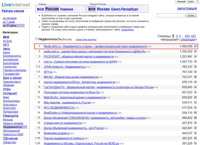This screenshot has height=145, width=200.
Task: Click the help icon beside Недвижимость heading
Action: (x=36, y=39)
